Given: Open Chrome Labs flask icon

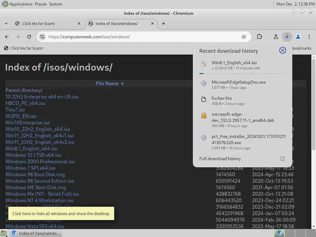Looking at the screenshot, I should pos(276,37).
